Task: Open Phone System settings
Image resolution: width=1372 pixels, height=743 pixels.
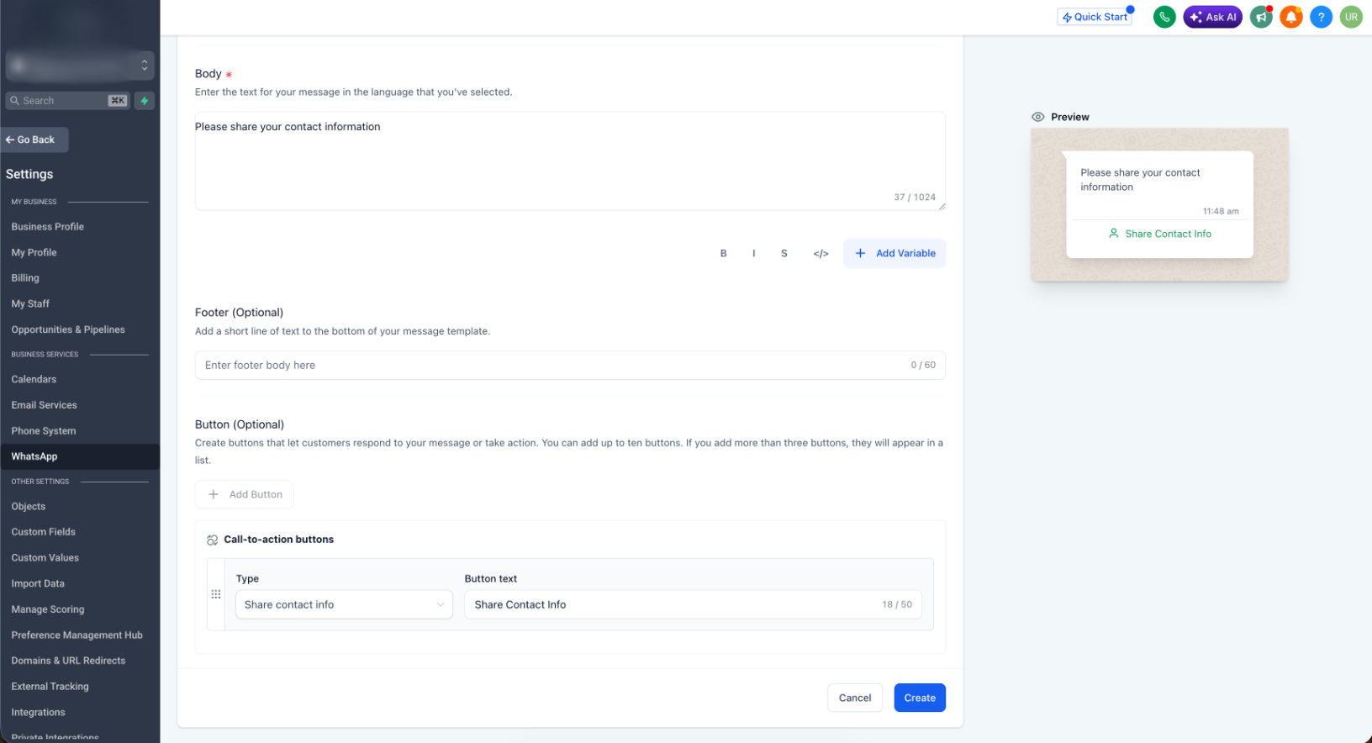Action: 44,430
